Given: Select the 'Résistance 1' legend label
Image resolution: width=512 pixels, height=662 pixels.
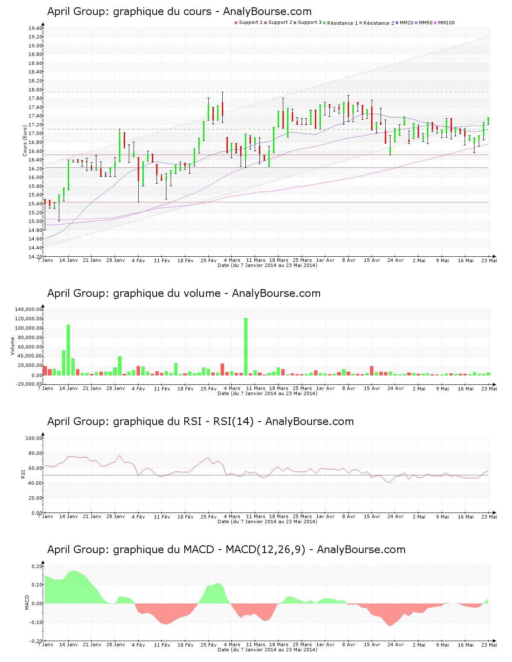Looking at the screenshot, I should (x=343, y=23).
